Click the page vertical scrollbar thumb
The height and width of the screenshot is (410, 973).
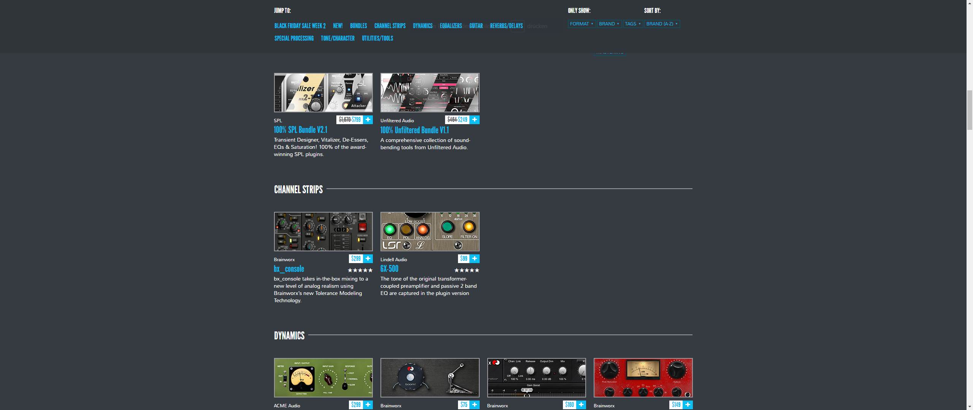pyautogui.click(x=969, y=110)
